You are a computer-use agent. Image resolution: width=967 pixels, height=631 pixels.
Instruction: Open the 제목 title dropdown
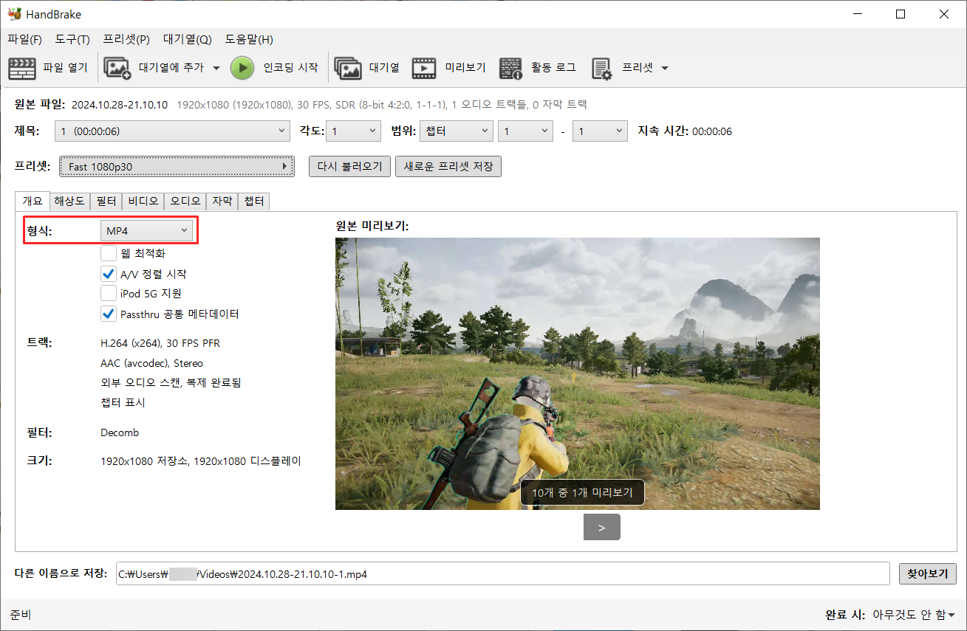173,131
